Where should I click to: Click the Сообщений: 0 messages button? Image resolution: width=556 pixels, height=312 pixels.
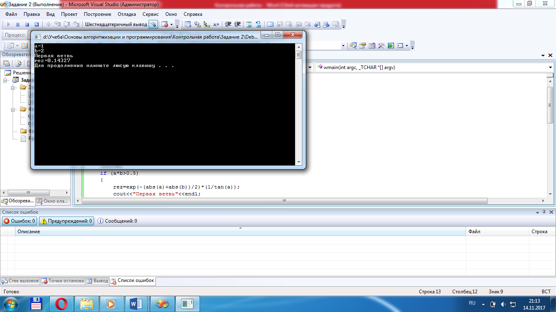(x=117, y=221)
